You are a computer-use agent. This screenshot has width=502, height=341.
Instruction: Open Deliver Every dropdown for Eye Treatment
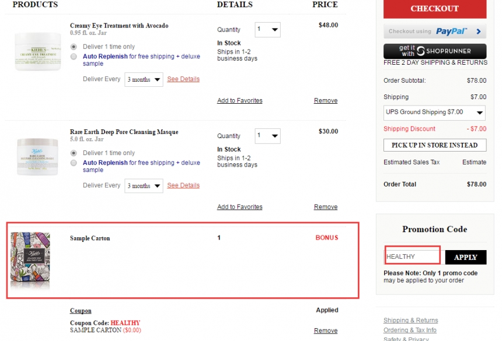(144, 79)
